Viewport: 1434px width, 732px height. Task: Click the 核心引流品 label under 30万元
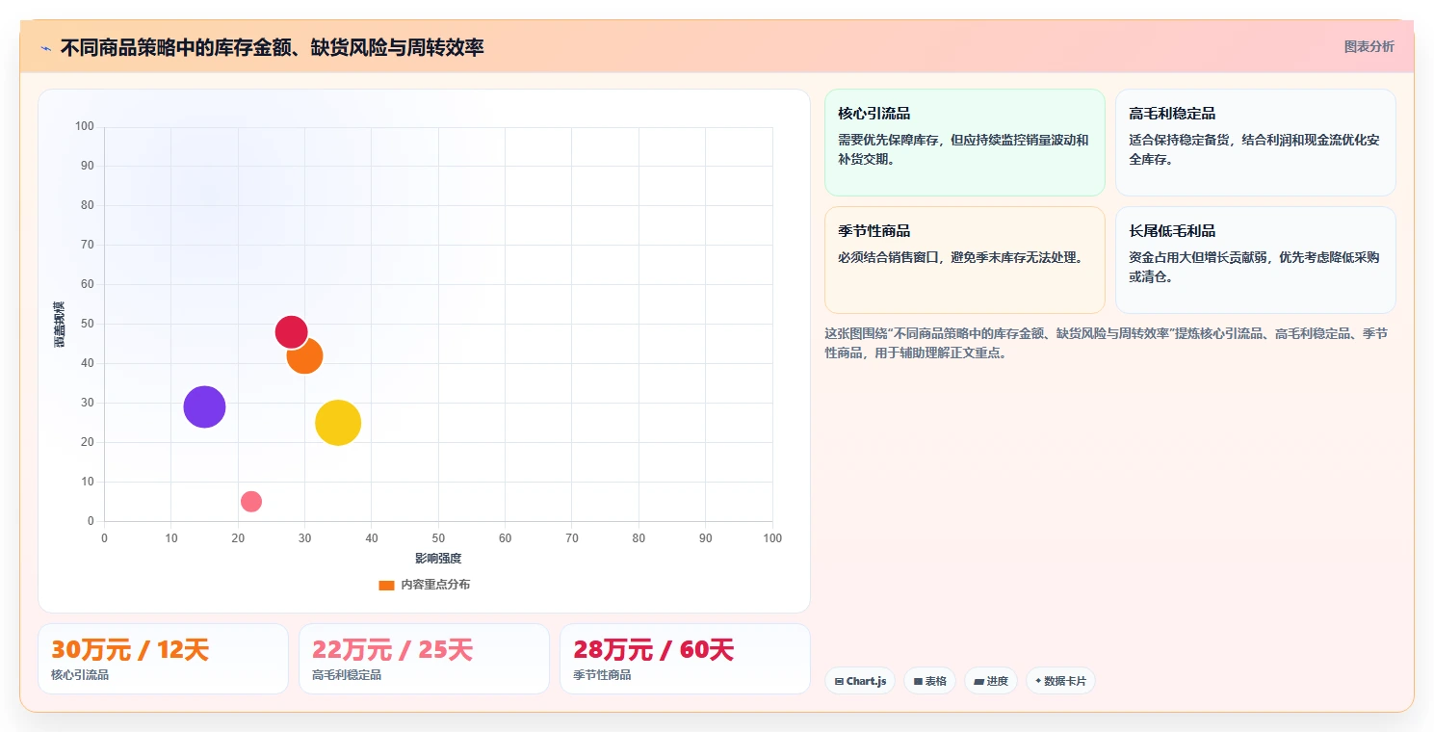tap(80, 675)
